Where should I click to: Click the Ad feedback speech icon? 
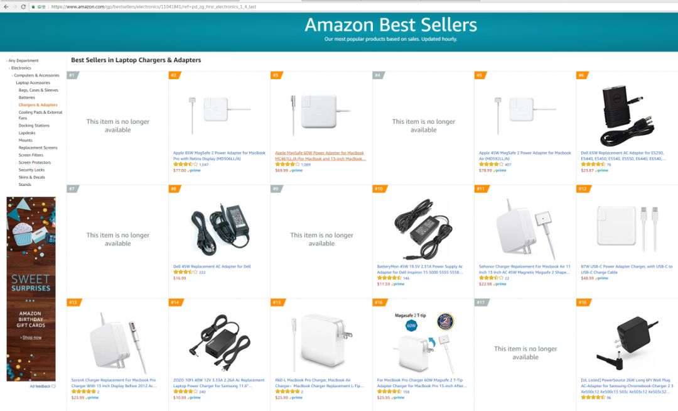click(53, 386)
